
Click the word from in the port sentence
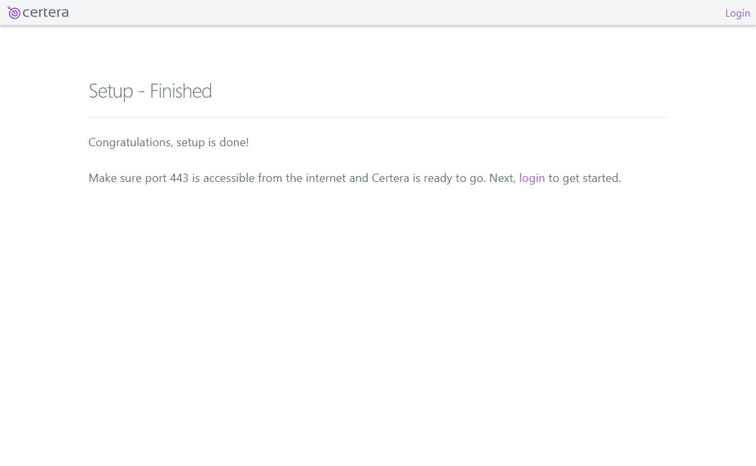[270, 178]
